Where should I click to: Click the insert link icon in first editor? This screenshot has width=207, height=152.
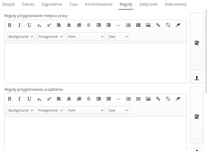158,25
